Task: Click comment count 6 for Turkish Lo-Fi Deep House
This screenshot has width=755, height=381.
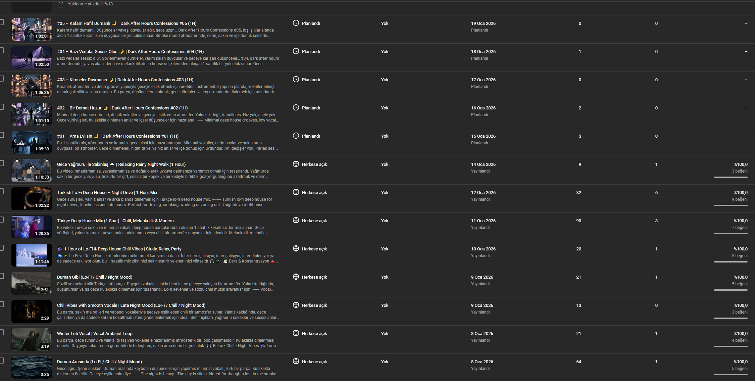Action: coord(656,192)
